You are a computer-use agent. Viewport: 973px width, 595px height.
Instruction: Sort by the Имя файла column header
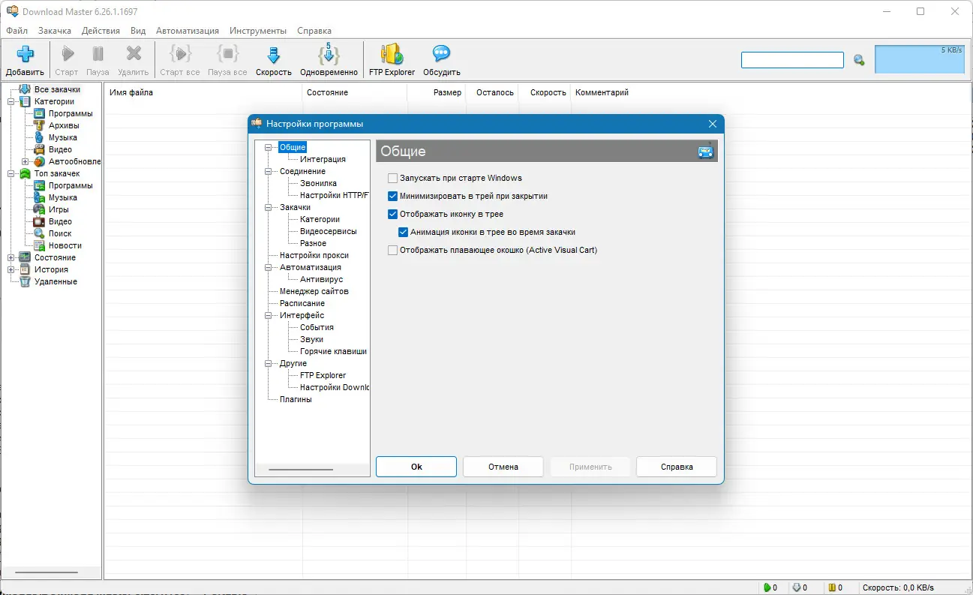[203, 92]
